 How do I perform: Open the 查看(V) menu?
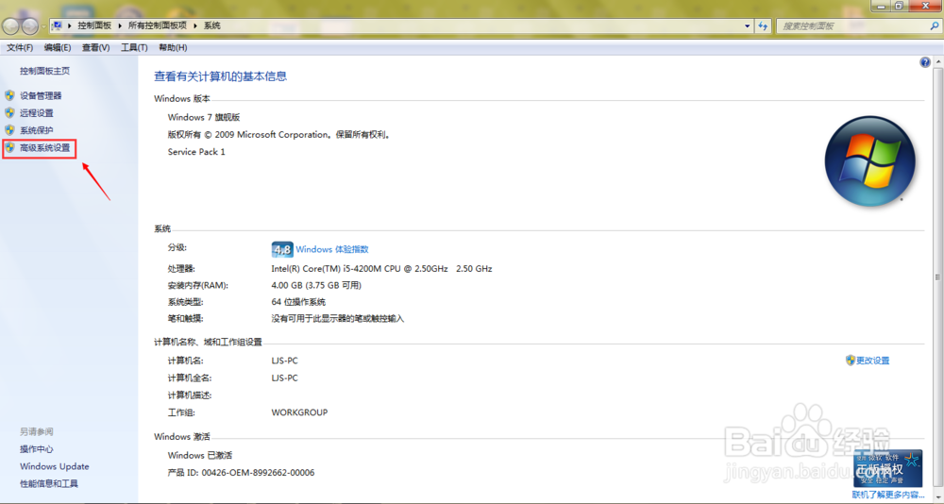95,47
